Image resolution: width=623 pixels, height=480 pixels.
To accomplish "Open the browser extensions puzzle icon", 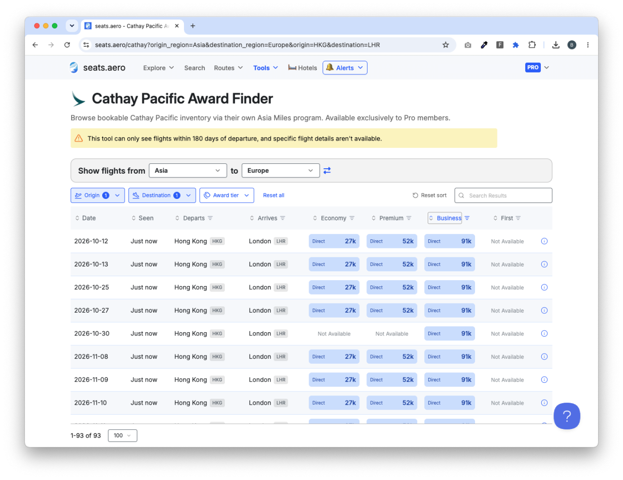I will pos(532,45).
